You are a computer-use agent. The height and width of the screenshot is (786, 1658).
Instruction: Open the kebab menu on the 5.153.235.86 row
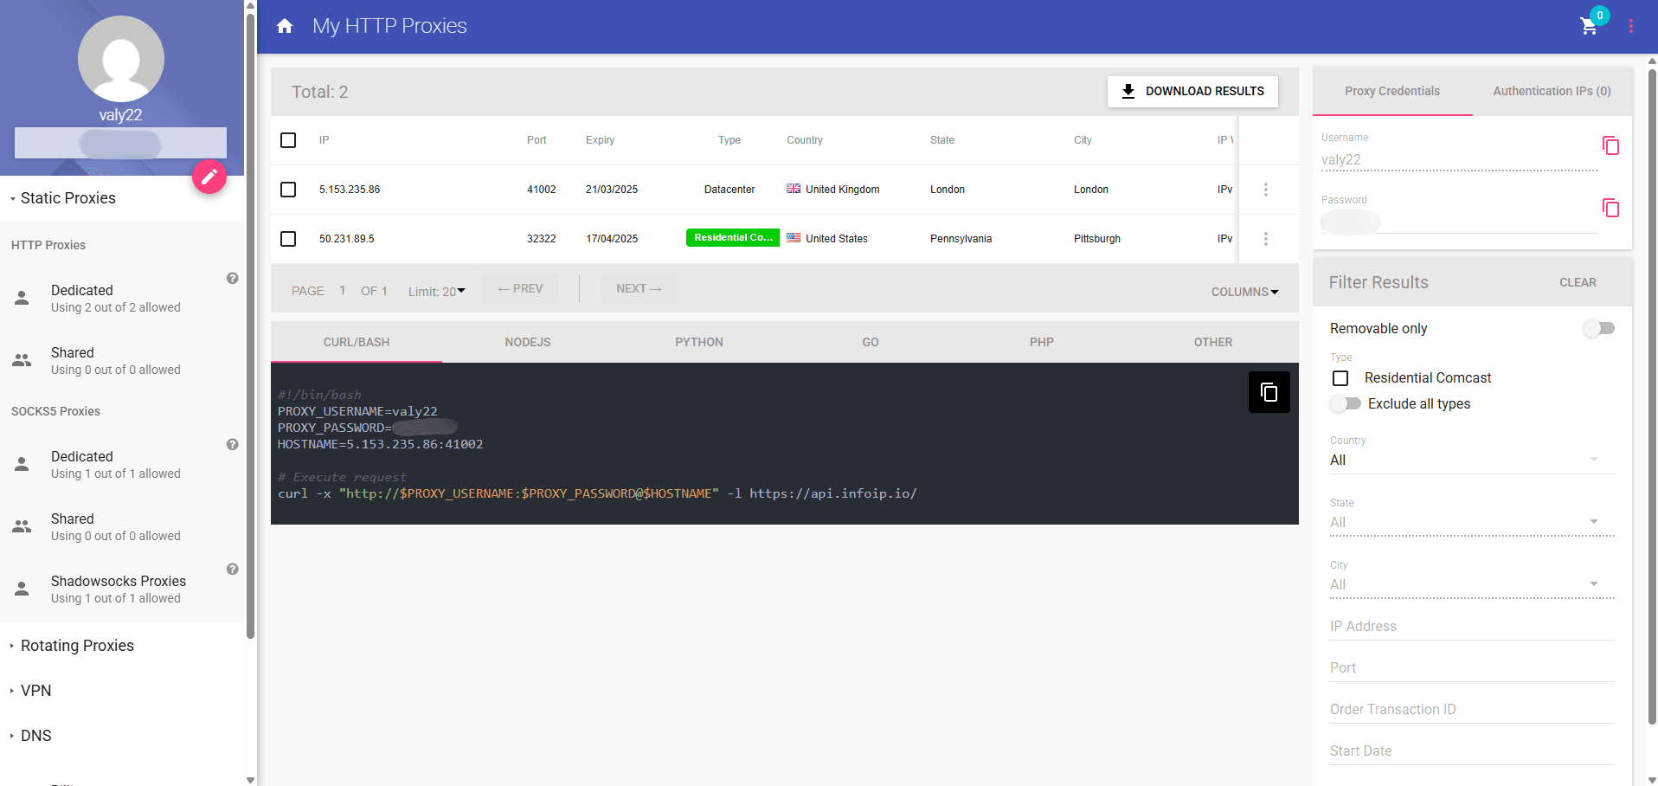click(x=1266, y=190)
